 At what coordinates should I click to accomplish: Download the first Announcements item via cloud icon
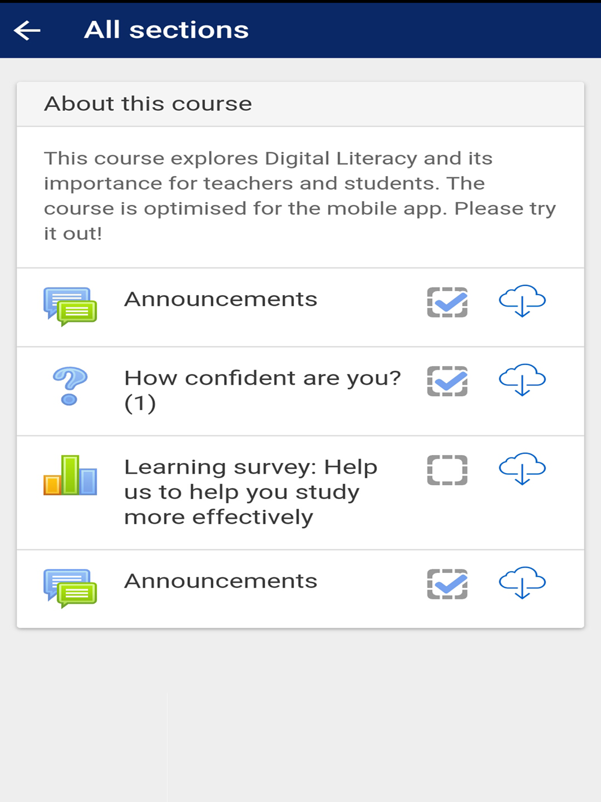click(x=522, y=301)
